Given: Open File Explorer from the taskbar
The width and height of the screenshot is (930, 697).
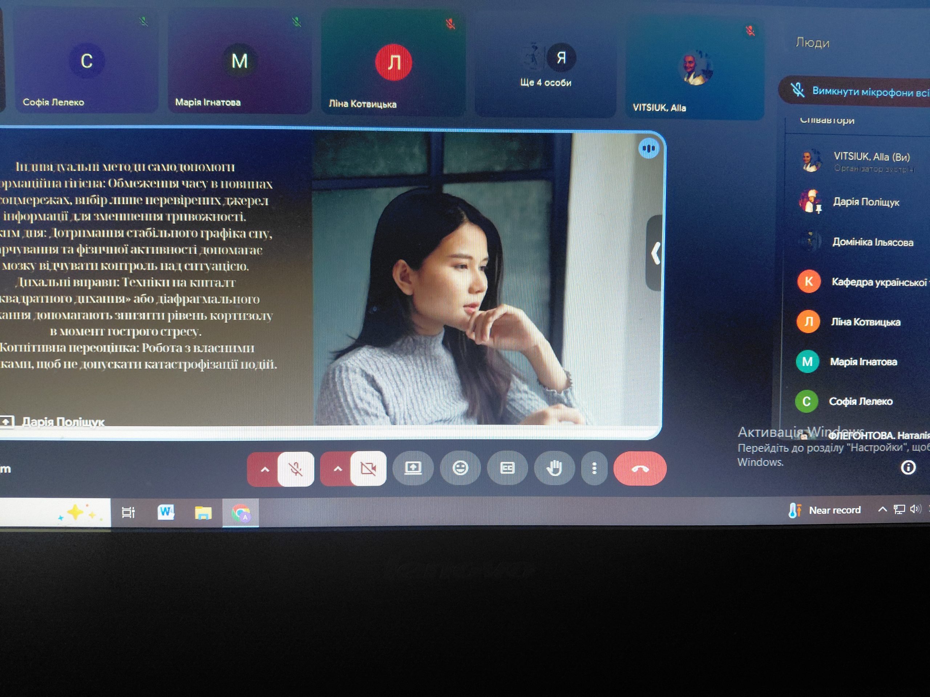Looking at the screenshot, I should tap(203, 513).
